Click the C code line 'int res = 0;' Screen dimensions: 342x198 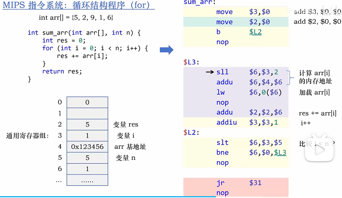[64, 41]
